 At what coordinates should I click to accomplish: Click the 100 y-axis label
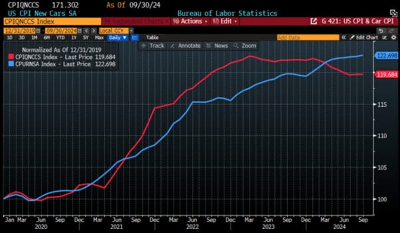(382, 199)
